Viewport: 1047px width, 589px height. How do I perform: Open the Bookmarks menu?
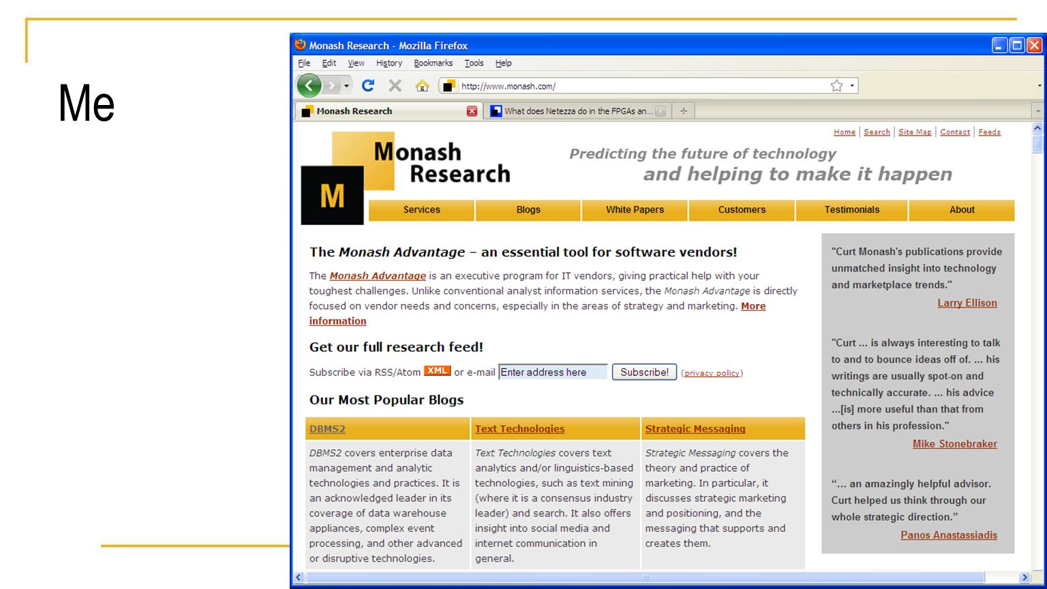pyautogui.click(x=434, y=63)
